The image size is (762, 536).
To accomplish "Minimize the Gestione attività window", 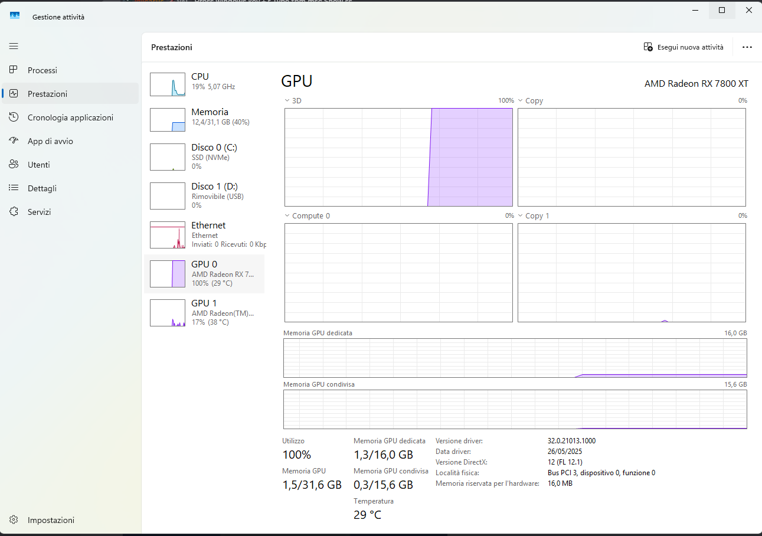I will [x=694, y=10].
